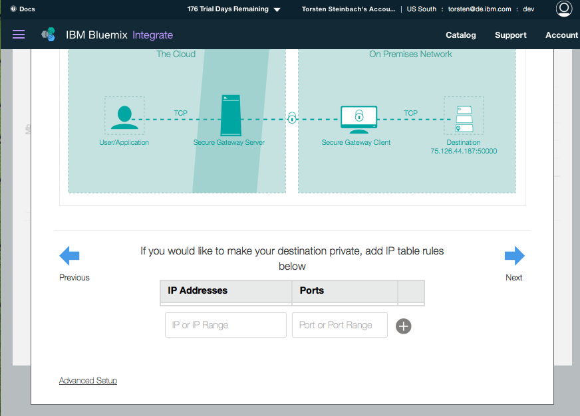Open the Docs link
Image resolution: width=580 pixels, height=416 pixels.
click(27, 9)
